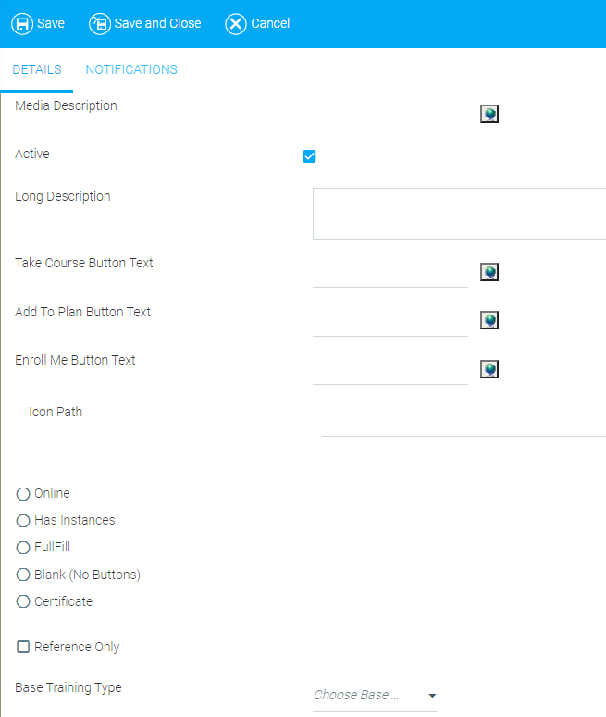606x717 pixels.
Task: Select the Online radio option
Action: [x=23, y=494]
